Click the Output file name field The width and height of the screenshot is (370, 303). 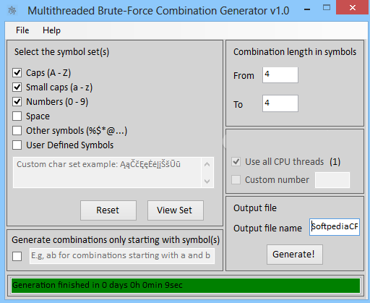(x=335, y=227)
